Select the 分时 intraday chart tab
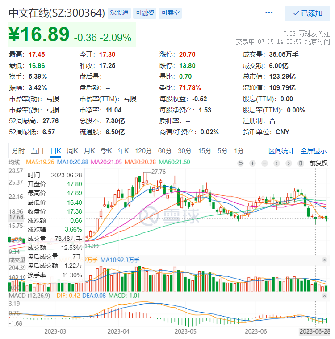 [18, 150]
